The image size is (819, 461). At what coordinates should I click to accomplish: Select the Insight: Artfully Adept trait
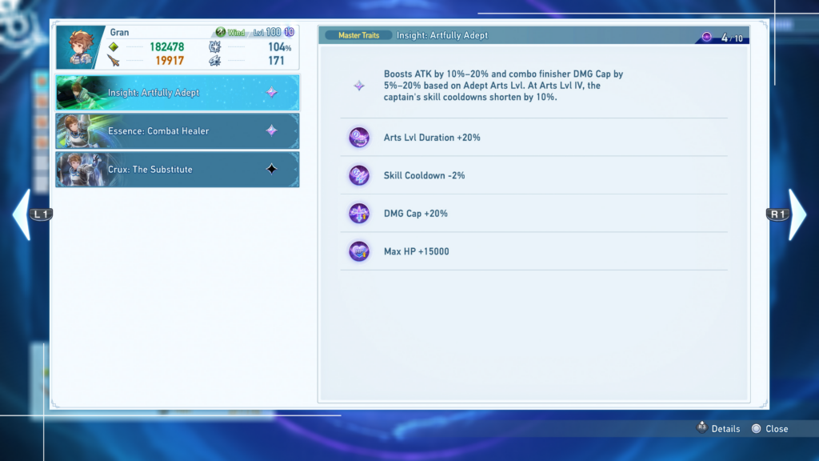click(x=178, y=93)
